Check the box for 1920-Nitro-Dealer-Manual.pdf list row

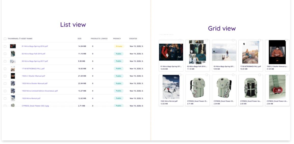pyautogui.click(x=5, y=84)
